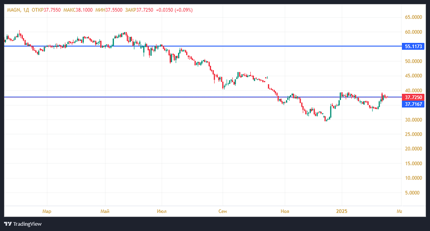The height and width of the screenshot is (231, 430).
Task: Click the red 37.7250 current price label
Action: tap(413, 98)
